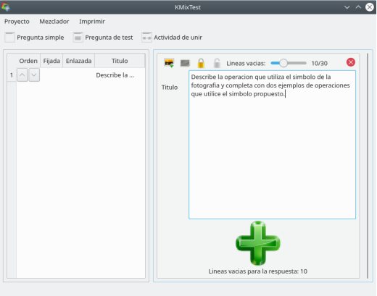Click the Orden column header
This screenshot has height=296, width=377.
click(28, 61)
